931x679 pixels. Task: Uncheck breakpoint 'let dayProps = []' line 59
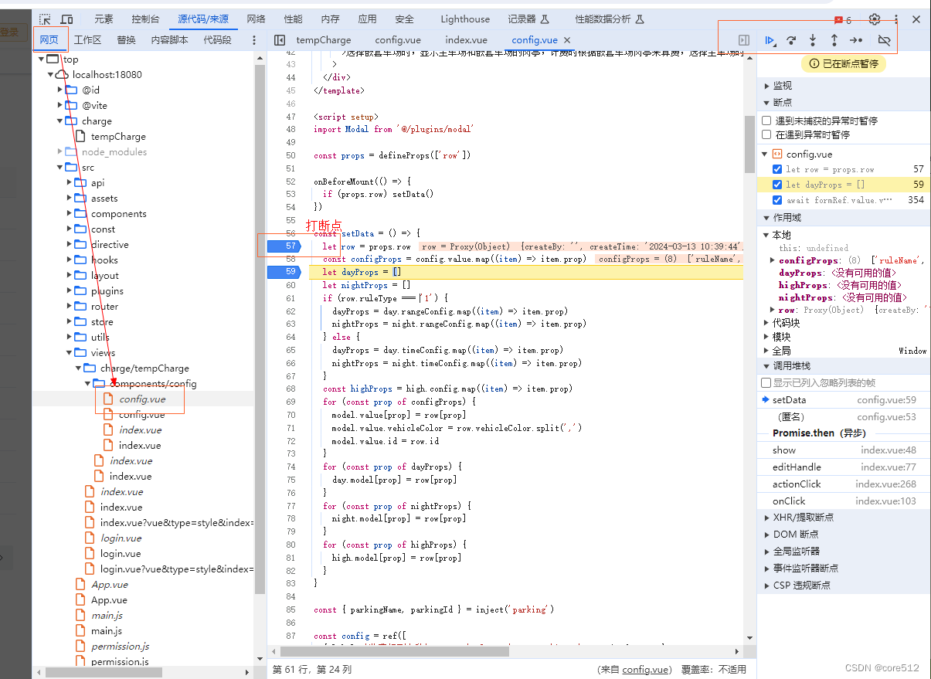[777, 185]
